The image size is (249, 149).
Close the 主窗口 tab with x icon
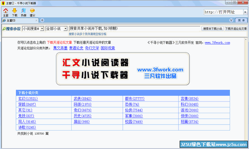(x=36, y=20)
